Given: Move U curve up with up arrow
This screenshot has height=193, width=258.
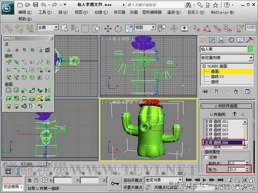Looking at the screenshot, I should [235, 114].
